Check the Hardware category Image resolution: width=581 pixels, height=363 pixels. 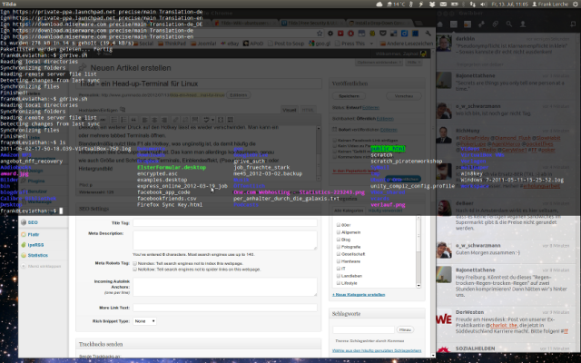(x=338, y=261)
